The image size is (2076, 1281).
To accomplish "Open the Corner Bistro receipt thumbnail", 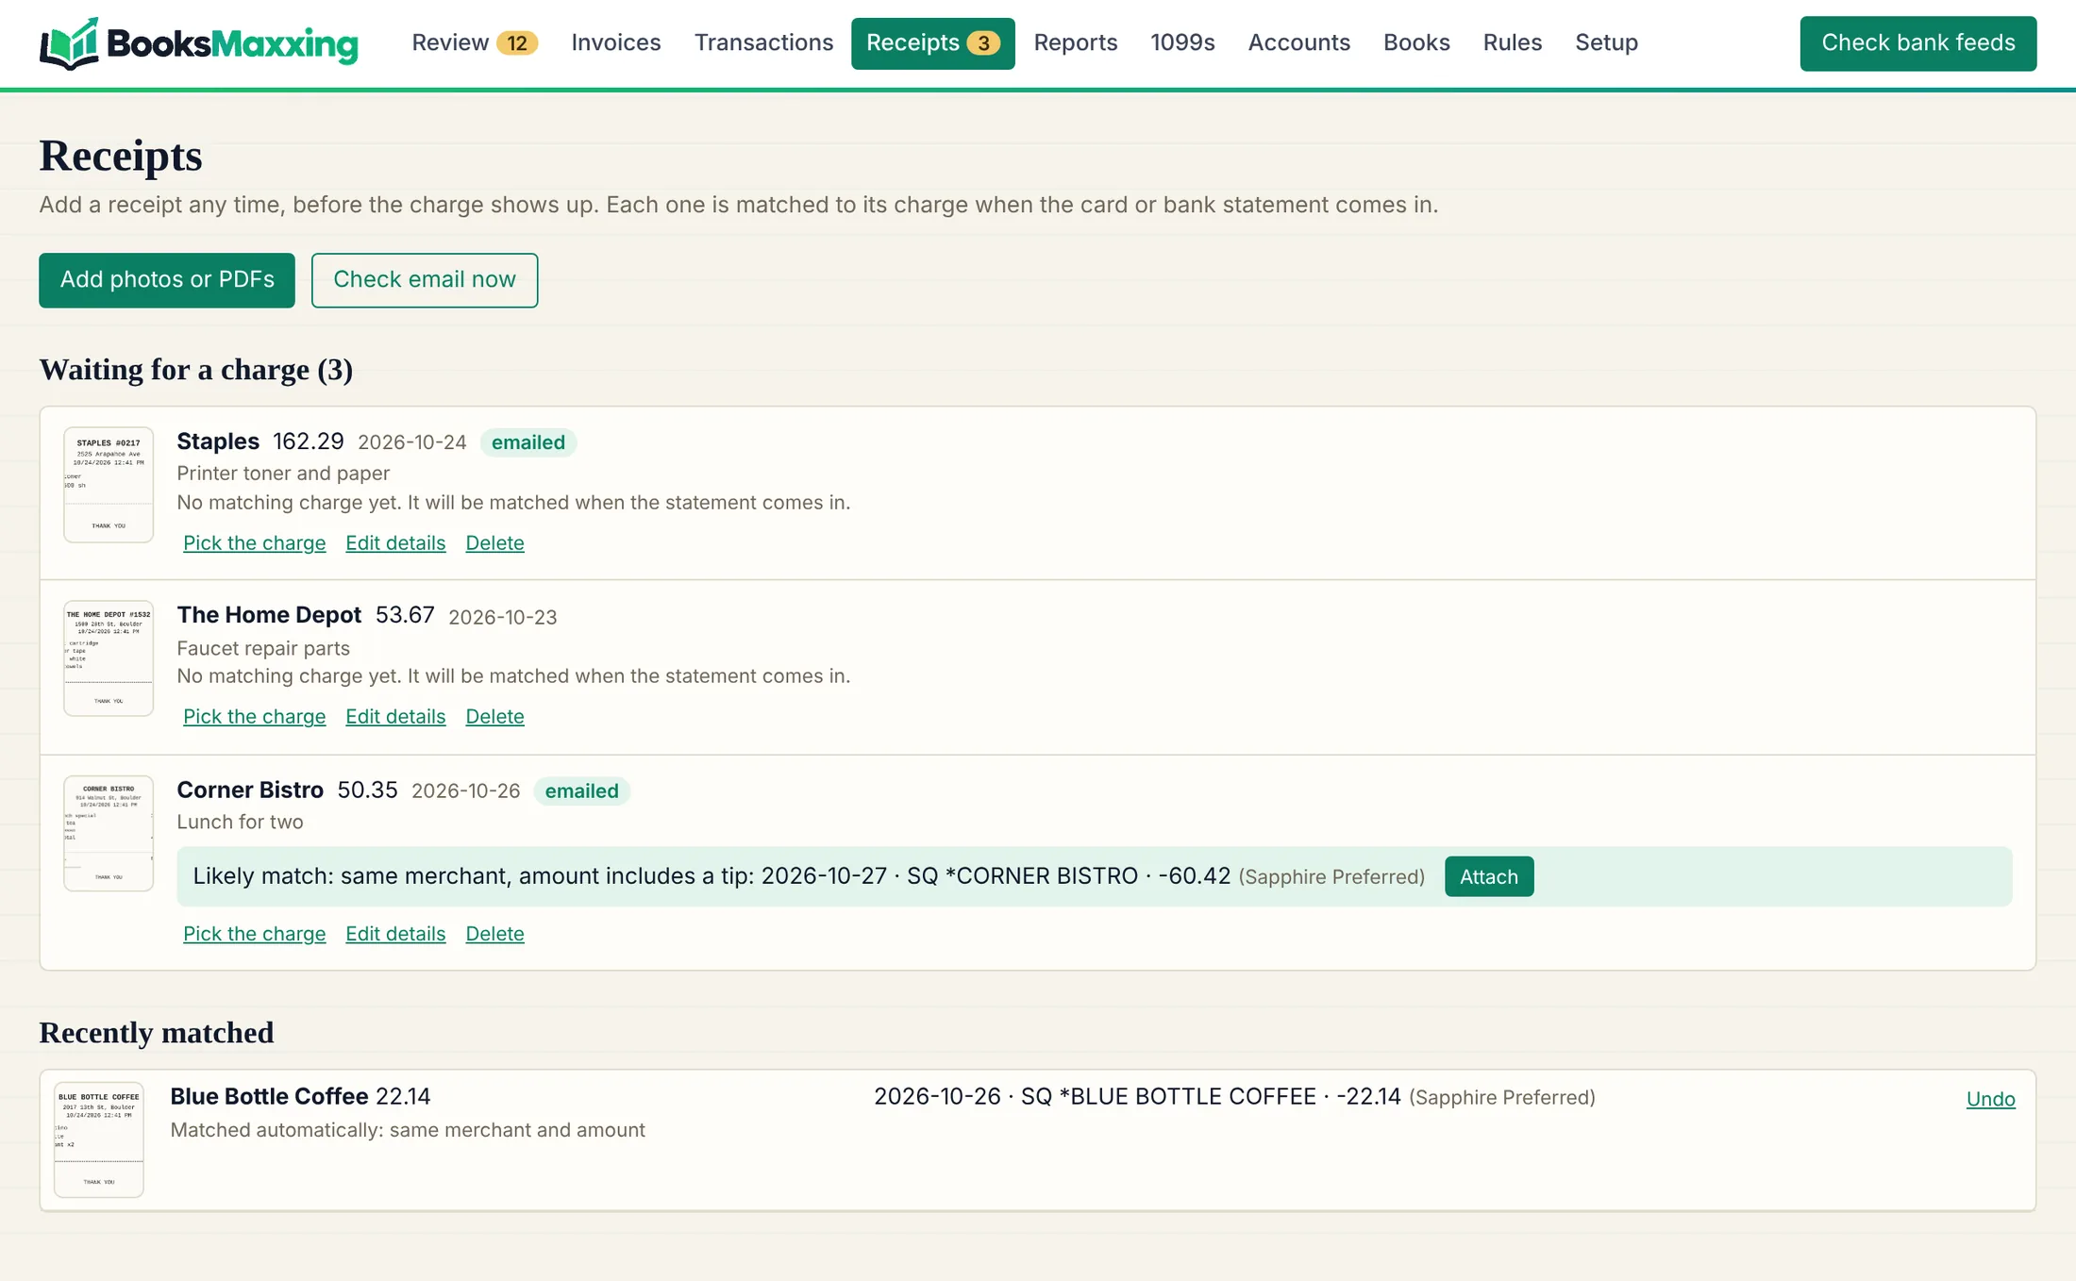I will point(109,833).
